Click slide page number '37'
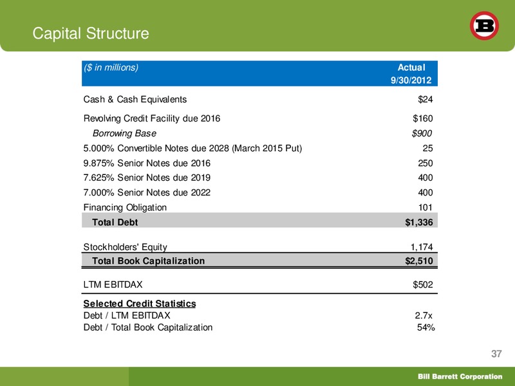This screenshot has height=386, width=515. 496,353
